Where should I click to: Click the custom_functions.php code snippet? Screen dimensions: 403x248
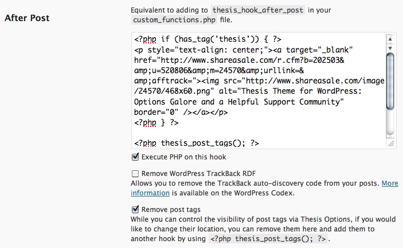174,20
